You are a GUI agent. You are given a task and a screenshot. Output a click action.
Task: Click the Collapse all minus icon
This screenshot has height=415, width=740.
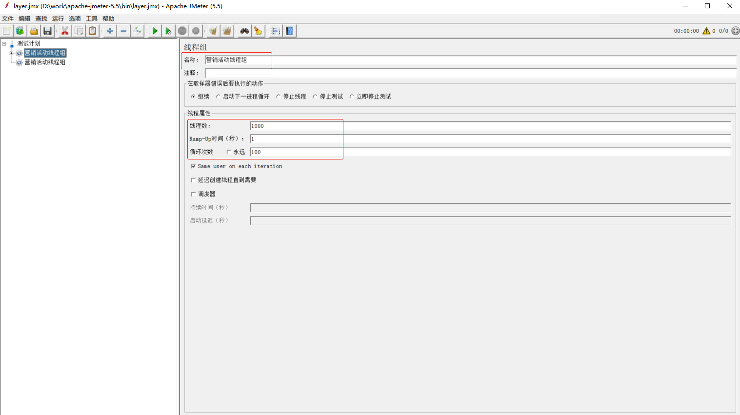tap(123, 31)
